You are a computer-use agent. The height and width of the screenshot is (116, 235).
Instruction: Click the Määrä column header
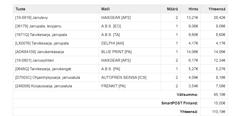point(172,9)
